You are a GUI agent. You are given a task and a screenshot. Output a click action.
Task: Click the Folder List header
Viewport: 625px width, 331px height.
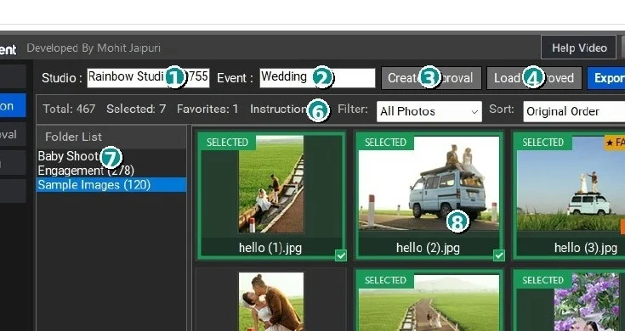[73, 137]
